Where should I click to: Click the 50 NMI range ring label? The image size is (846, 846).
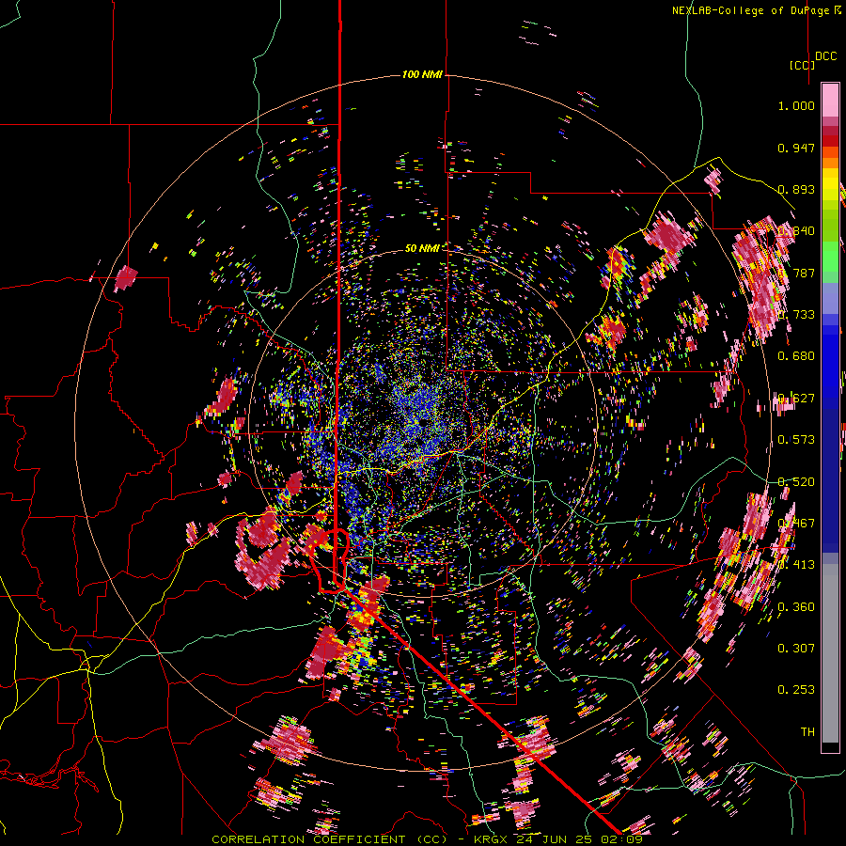tap(422, 248)
